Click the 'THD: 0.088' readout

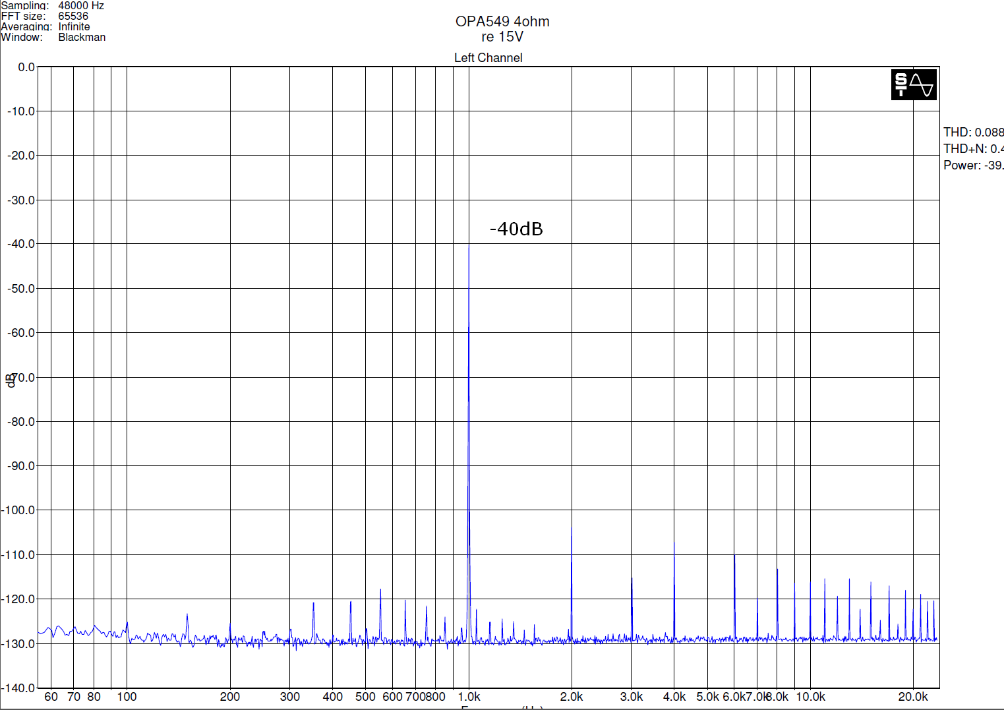973,132
